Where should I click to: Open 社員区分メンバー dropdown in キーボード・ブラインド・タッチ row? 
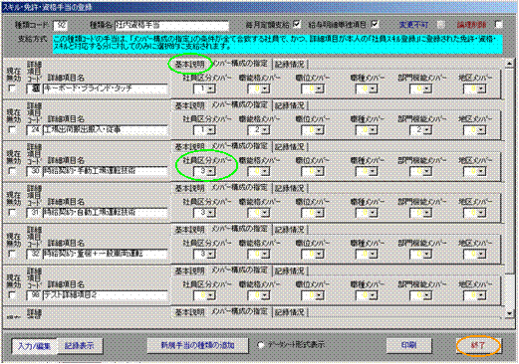[211, 89]
